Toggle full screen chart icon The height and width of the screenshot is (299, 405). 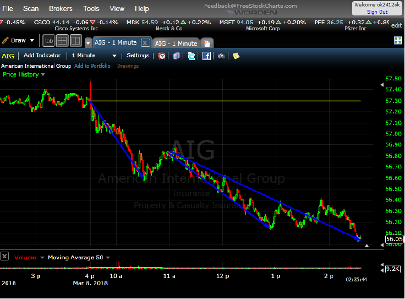point(398,41)
